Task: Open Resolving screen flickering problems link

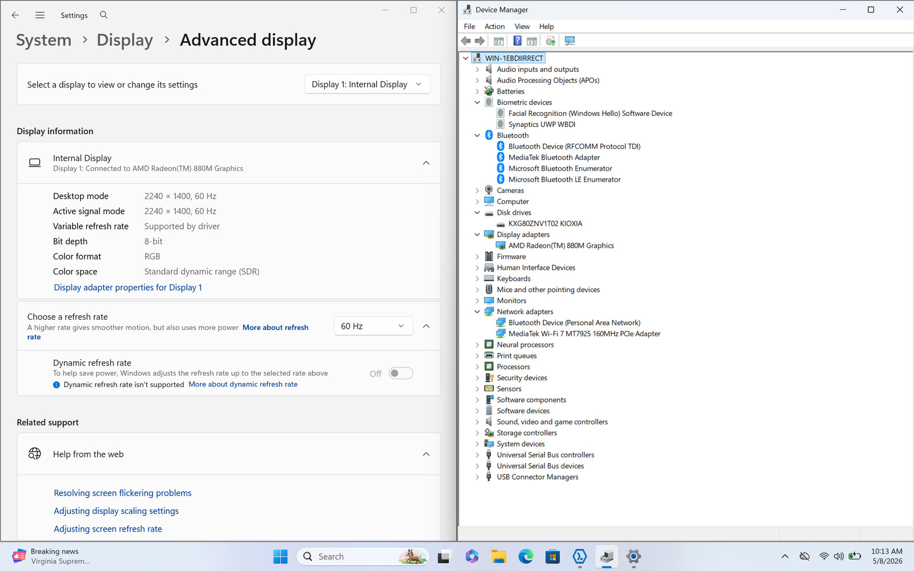Action: 123,493
